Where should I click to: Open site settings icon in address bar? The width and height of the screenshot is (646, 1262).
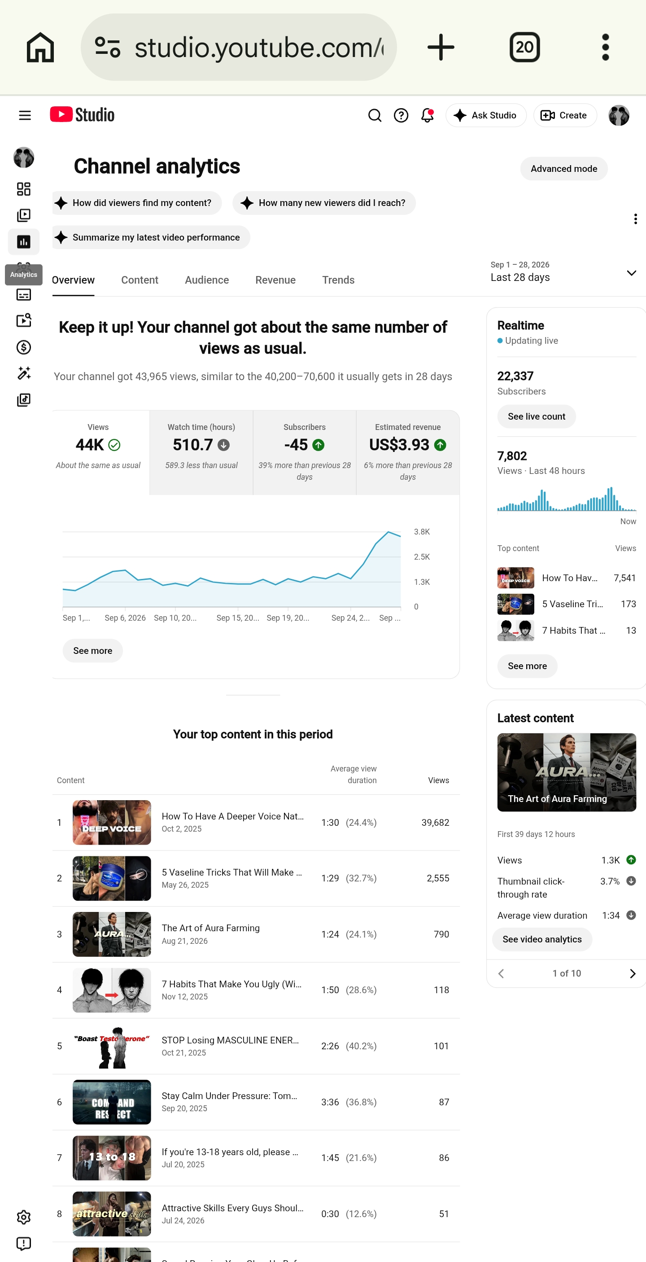[x=107, y=48]
